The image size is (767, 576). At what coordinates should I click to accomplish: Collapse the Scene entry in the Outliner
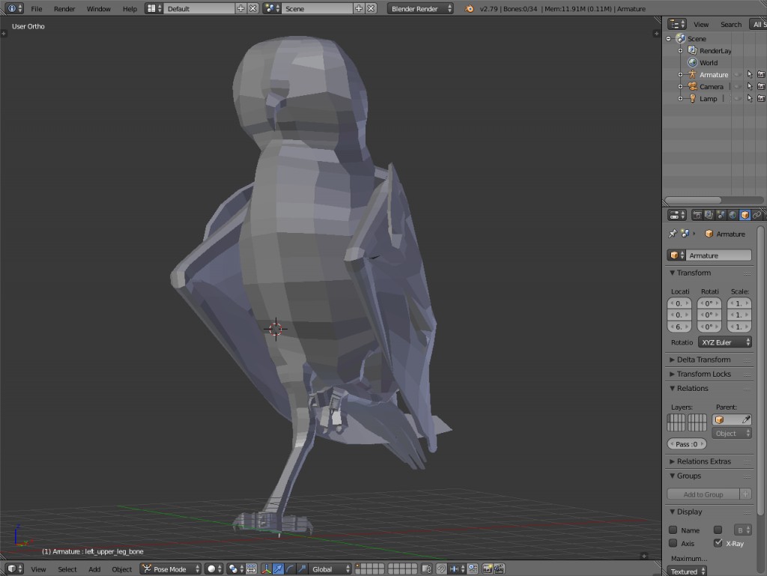click(x=667, y=38)
